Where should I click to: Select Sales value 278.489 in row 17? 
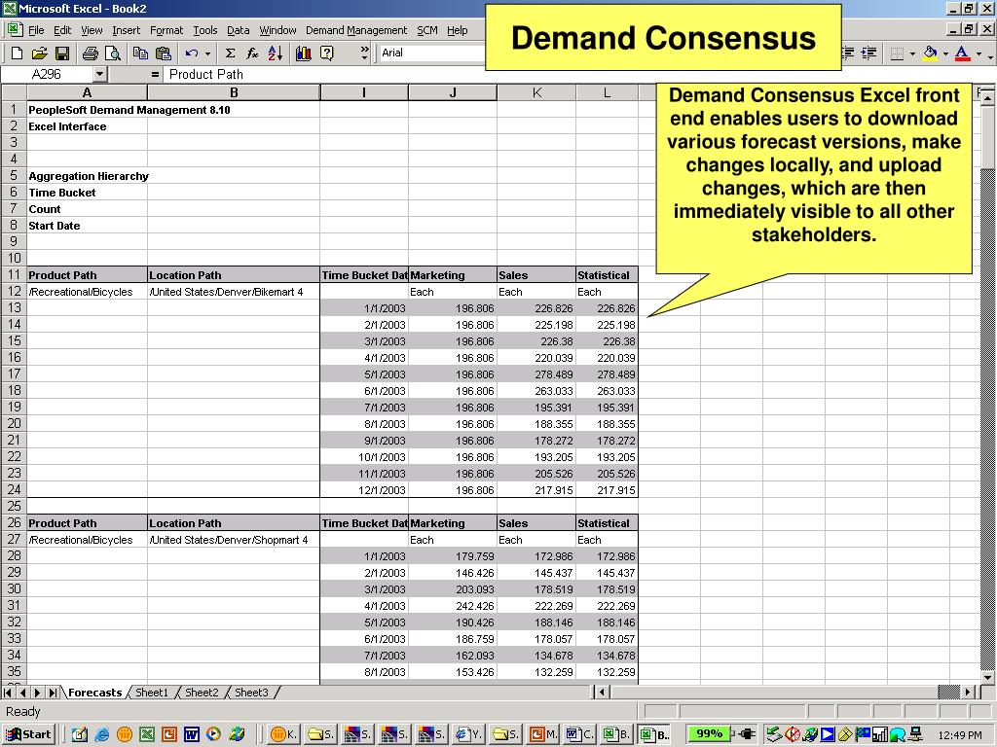(536, 374)
